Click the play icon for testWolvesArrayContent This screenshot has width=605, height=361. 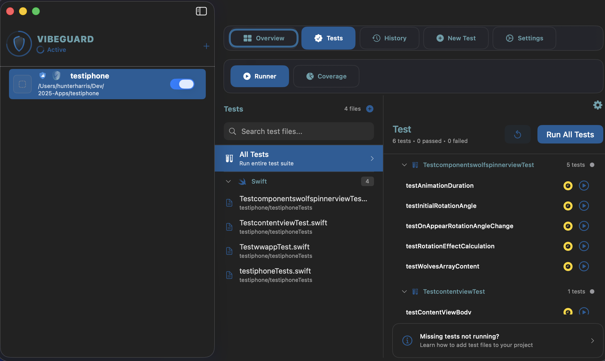point(584,266)
